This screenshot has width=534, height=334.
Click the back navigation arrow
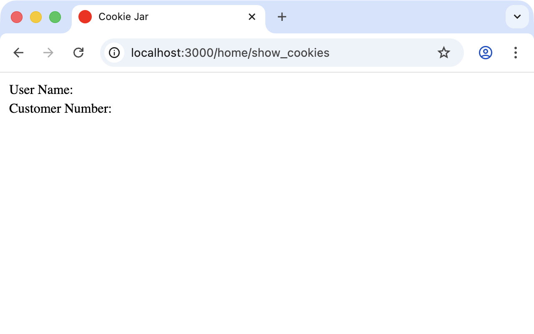pyautogui.click(x=18, y=53)
